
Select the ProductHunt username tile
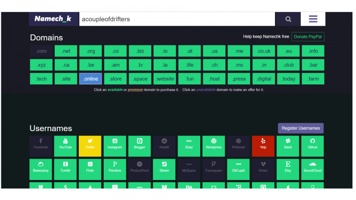pyautogui.click(x=139, y=169)
